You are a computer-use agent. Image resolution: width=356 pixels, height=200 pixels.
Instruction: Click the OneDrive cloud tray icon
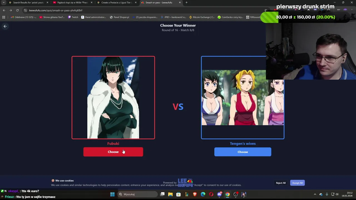tap(321, 194)
